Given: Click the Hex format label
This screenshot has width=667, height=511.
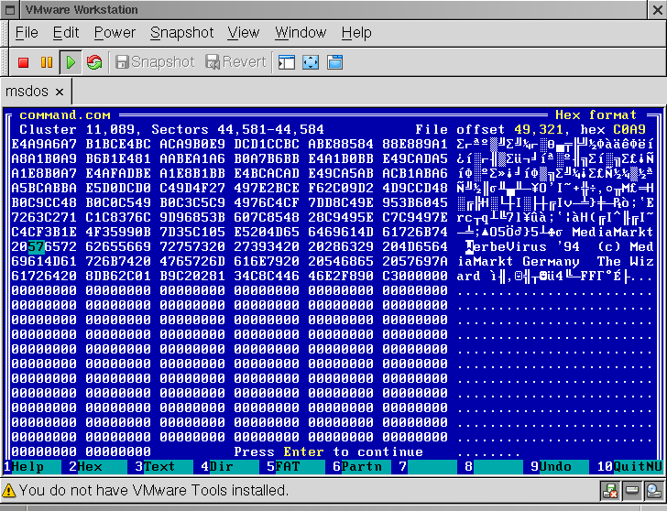Looking at the screenshot, I should 596,115.
